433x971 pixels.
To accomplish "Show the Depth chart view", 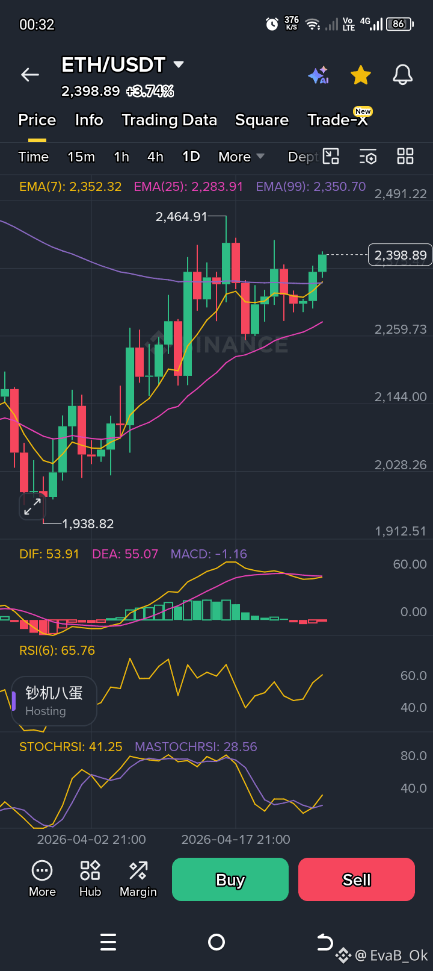I will click(x=302, y=157).
